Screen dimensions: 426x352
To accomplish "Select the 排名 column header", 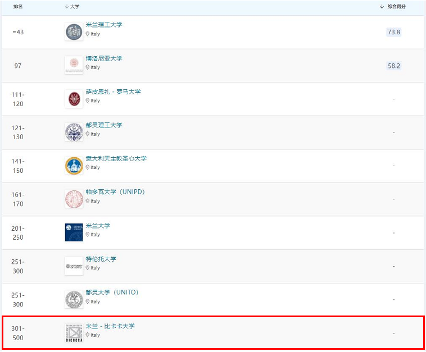I will pos(18,7).
